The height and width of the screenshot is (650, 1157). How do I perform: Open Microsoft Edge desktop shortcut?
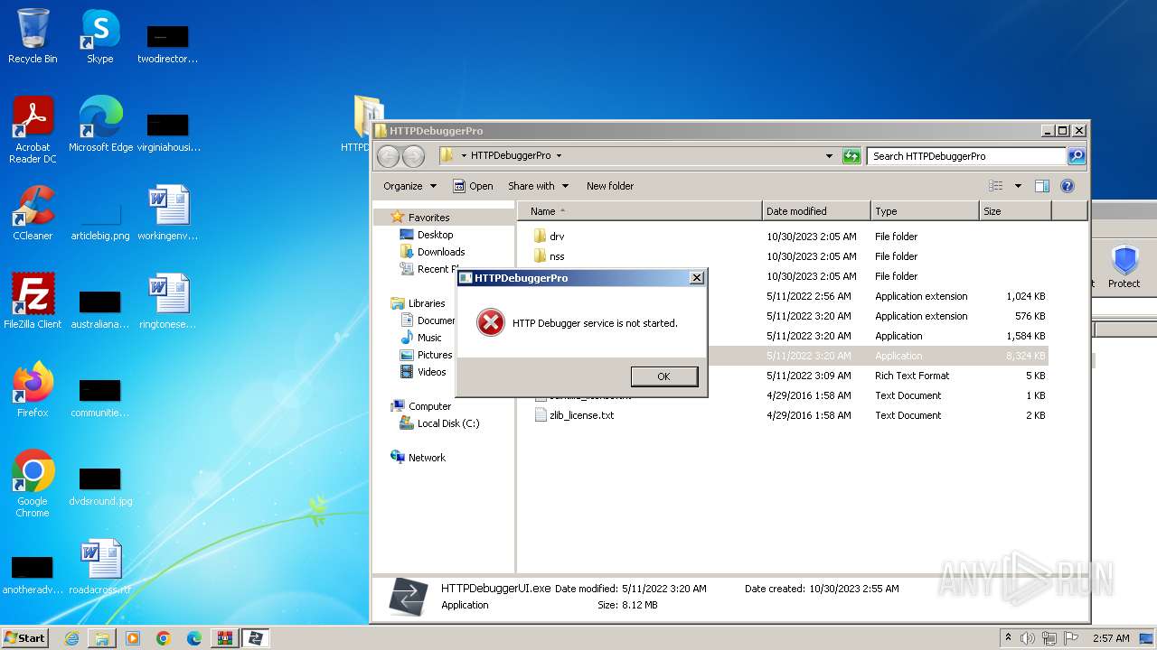pos(100,125)
